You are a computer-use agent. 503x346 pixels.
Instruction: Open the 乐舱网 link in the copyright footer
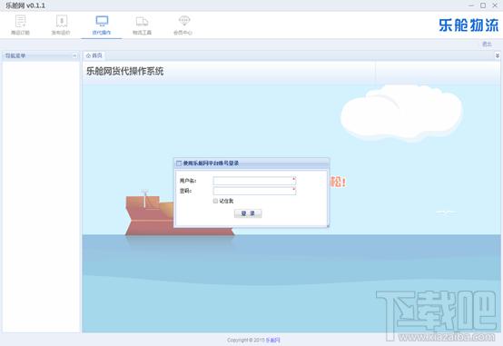point(272,341)
